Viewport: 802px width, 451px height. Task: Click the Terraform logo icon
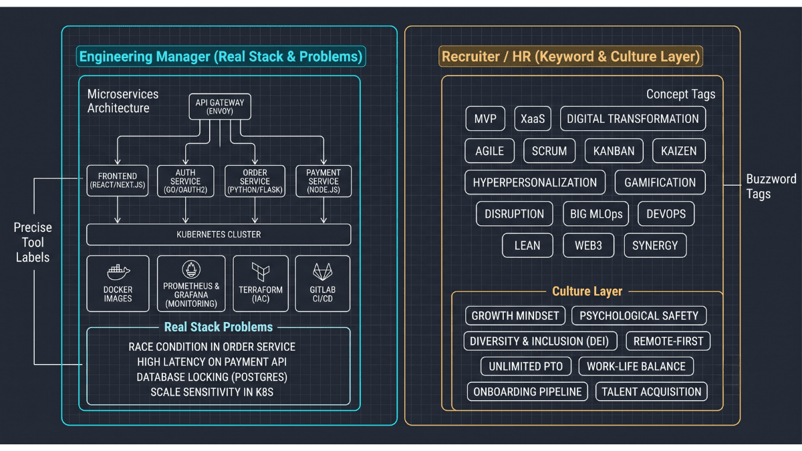(x=261, y=273)
